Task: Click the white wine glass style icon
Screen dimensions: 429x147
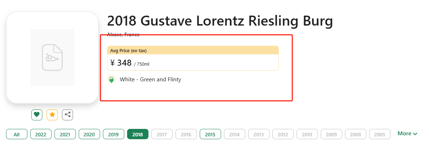Action: (111, 80)
